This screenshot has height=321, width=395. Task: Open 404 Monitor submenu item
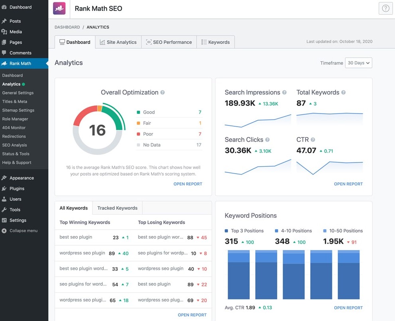click(x=14, y=128)
